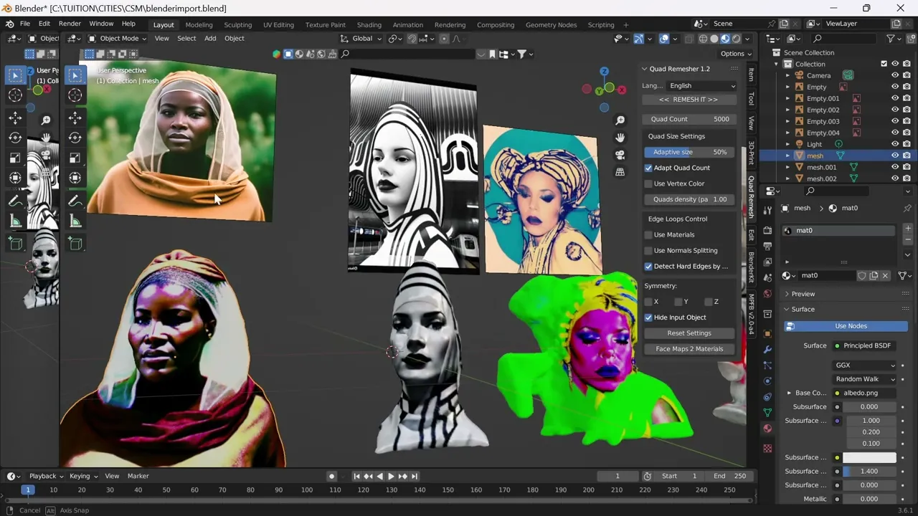
Task: Open the Playback dropdown in timeline
Action: click(46, 476)
